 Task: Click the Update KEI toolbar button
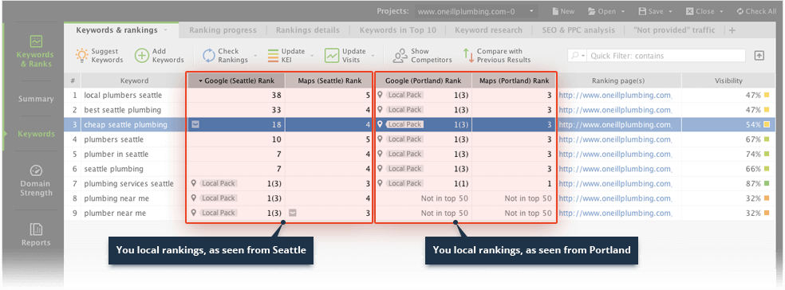(286, 56)
